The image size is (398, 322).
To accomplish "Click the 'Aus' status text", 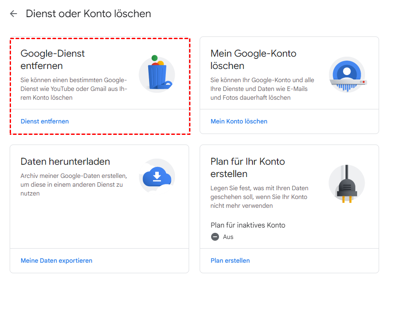I will click(x=228, y=237).
